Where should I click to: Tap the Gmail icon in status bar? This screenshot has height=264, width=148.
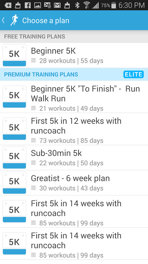coord(57,5)
